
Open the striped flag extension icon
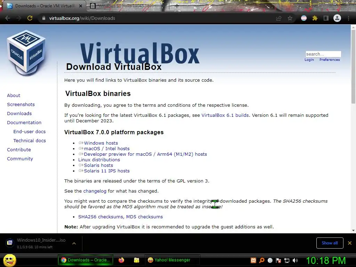(x=304, y=18)
